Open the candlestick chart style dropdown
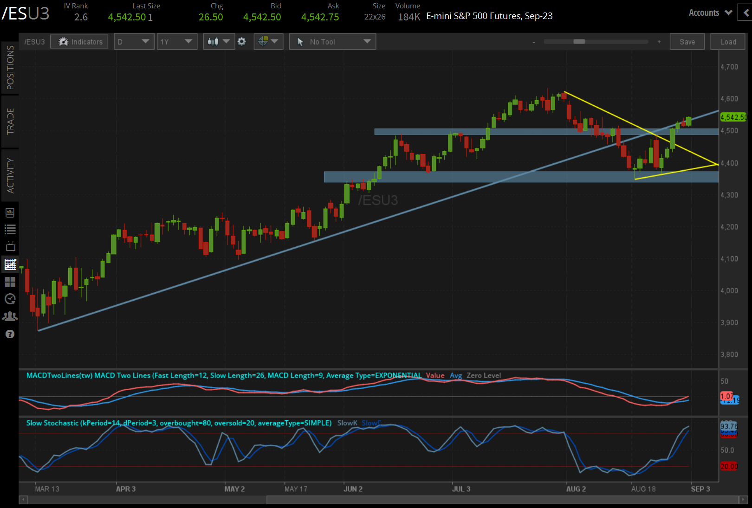Screen dimensions: 752x508 219,42
